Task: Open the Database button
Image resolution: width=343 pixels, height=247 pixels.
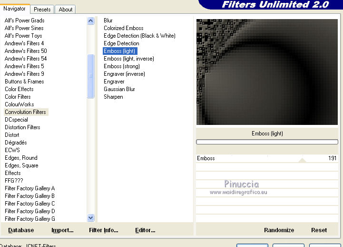Action: click(21, 230)
